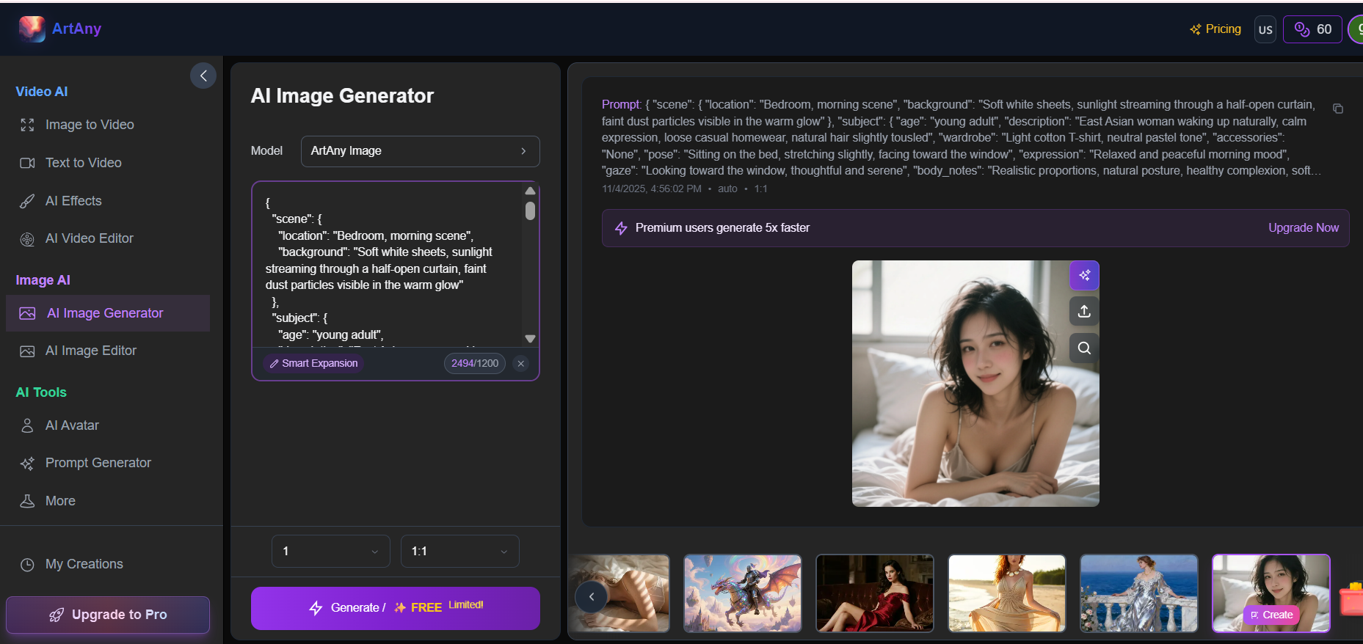Copy the prompt text using copy icon
Screen dimensions: 1363x644
click(x=1337, y=109)
